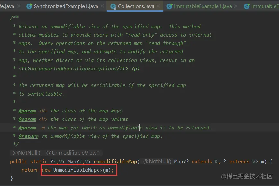This screenshot has height=186, width=279.
Task: Click the unmodifiableMap method name
Action: [115, 161]
